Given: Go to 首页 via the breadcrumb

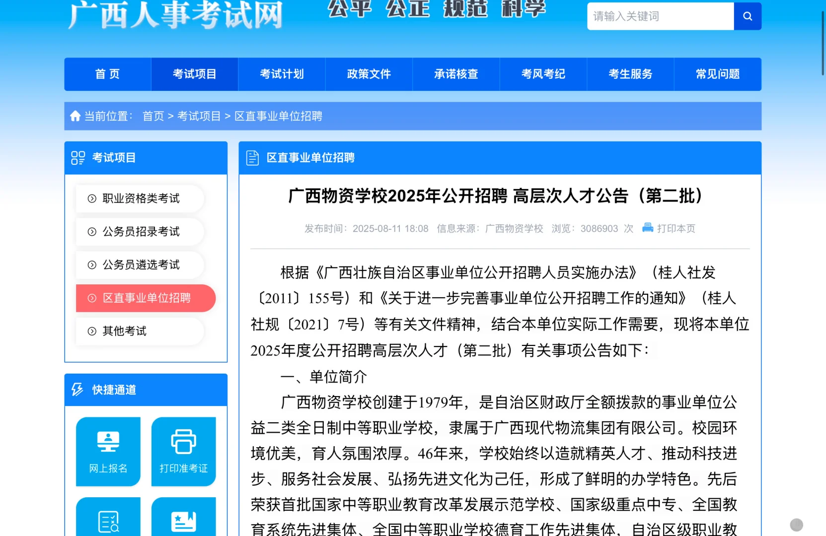Looking at the screenshot, I should [x=153, y=116].
